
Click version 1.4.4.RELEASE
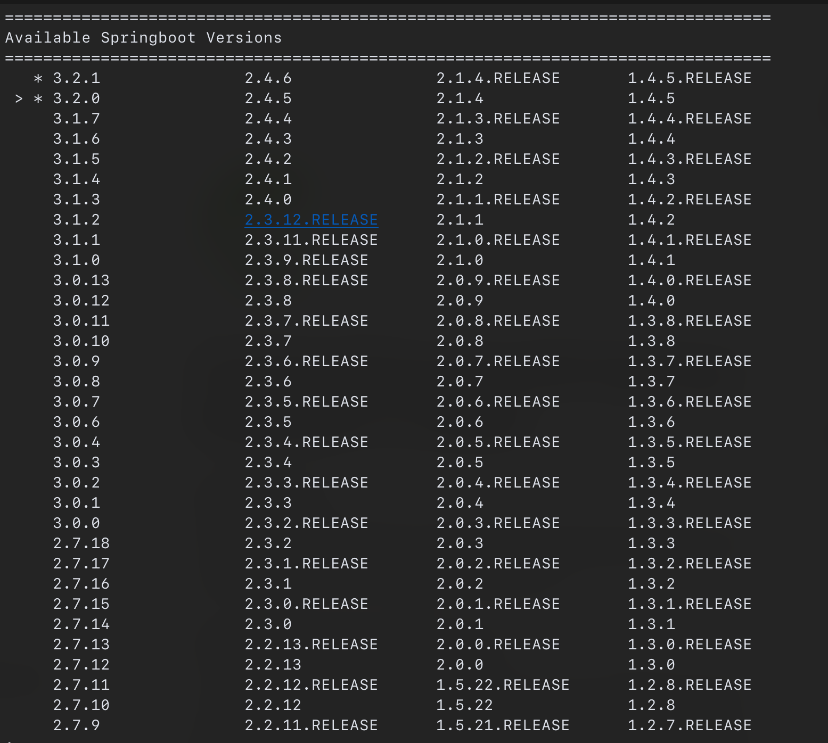[x=690, y=119]
